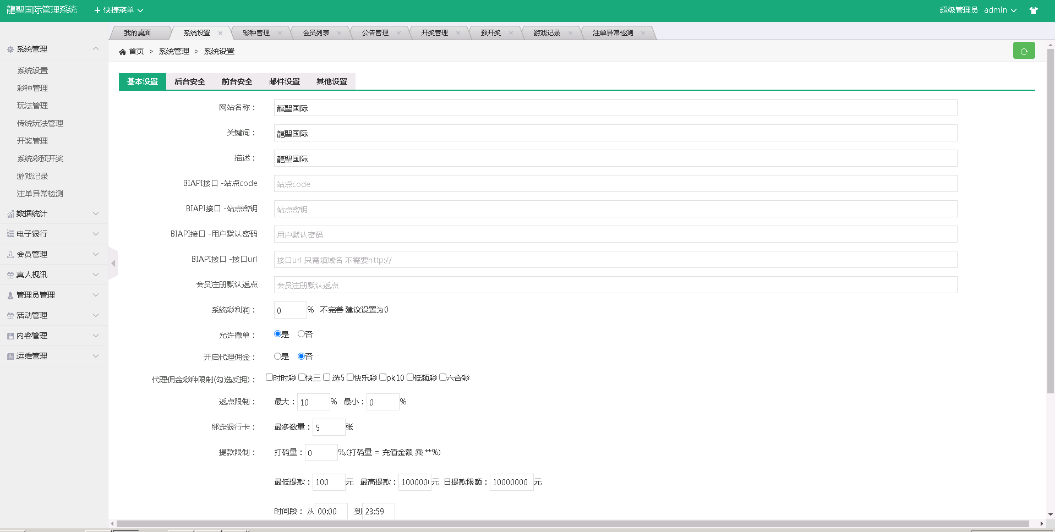Screen dimensions: 1055x532
Task: Expand the 数据统计 sidebar section
Action: point(53,213)
